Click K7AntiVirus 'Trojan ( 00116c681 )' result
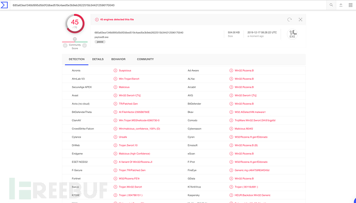The width and height of the screenshot is (356, 203). coord(246,187)
